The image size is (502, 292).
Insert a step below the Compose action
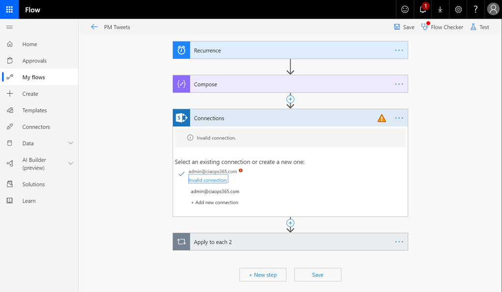tap(290, 99)
